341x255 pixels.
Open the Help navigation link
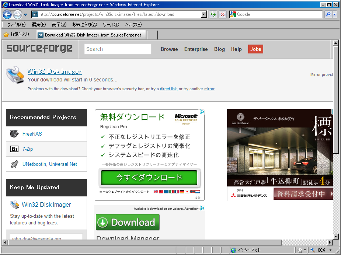(x=236, y=49)
